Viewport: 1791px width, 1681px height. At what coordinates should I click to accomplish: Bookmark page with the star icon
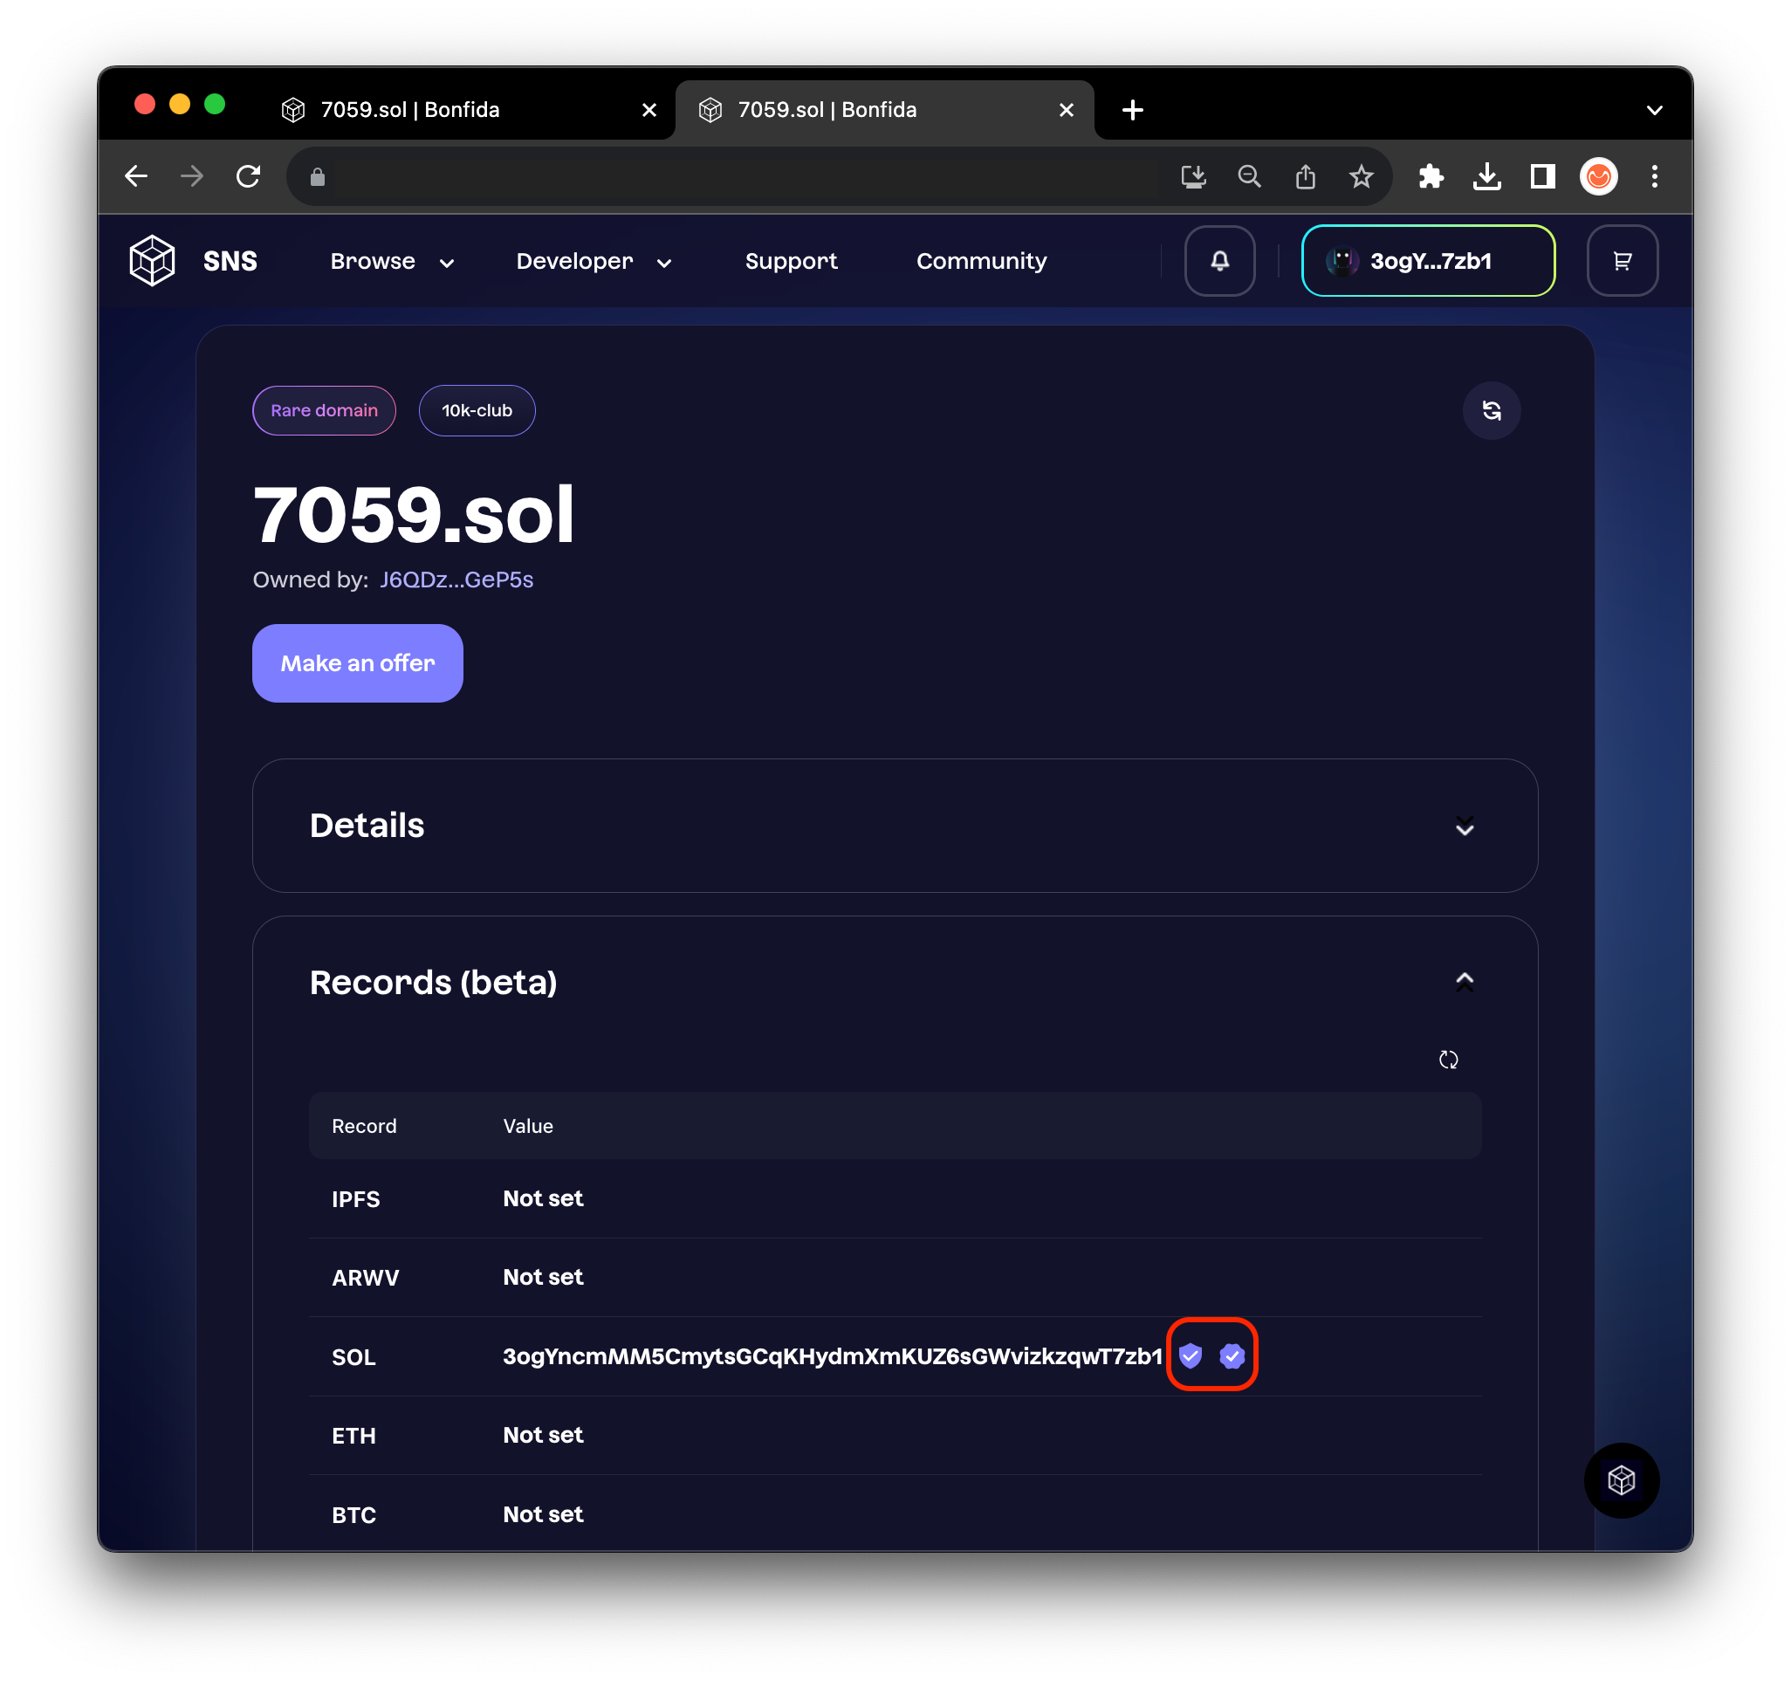point(1361,176)
